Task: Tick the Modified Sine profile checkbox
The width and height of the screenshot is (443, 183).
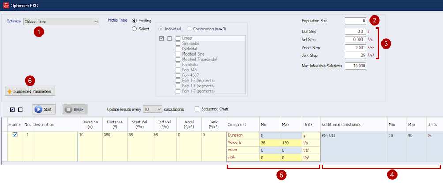Action: [x=178, y=54]
